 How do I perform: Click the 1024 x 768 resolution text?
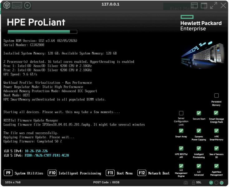click(13, 183)
